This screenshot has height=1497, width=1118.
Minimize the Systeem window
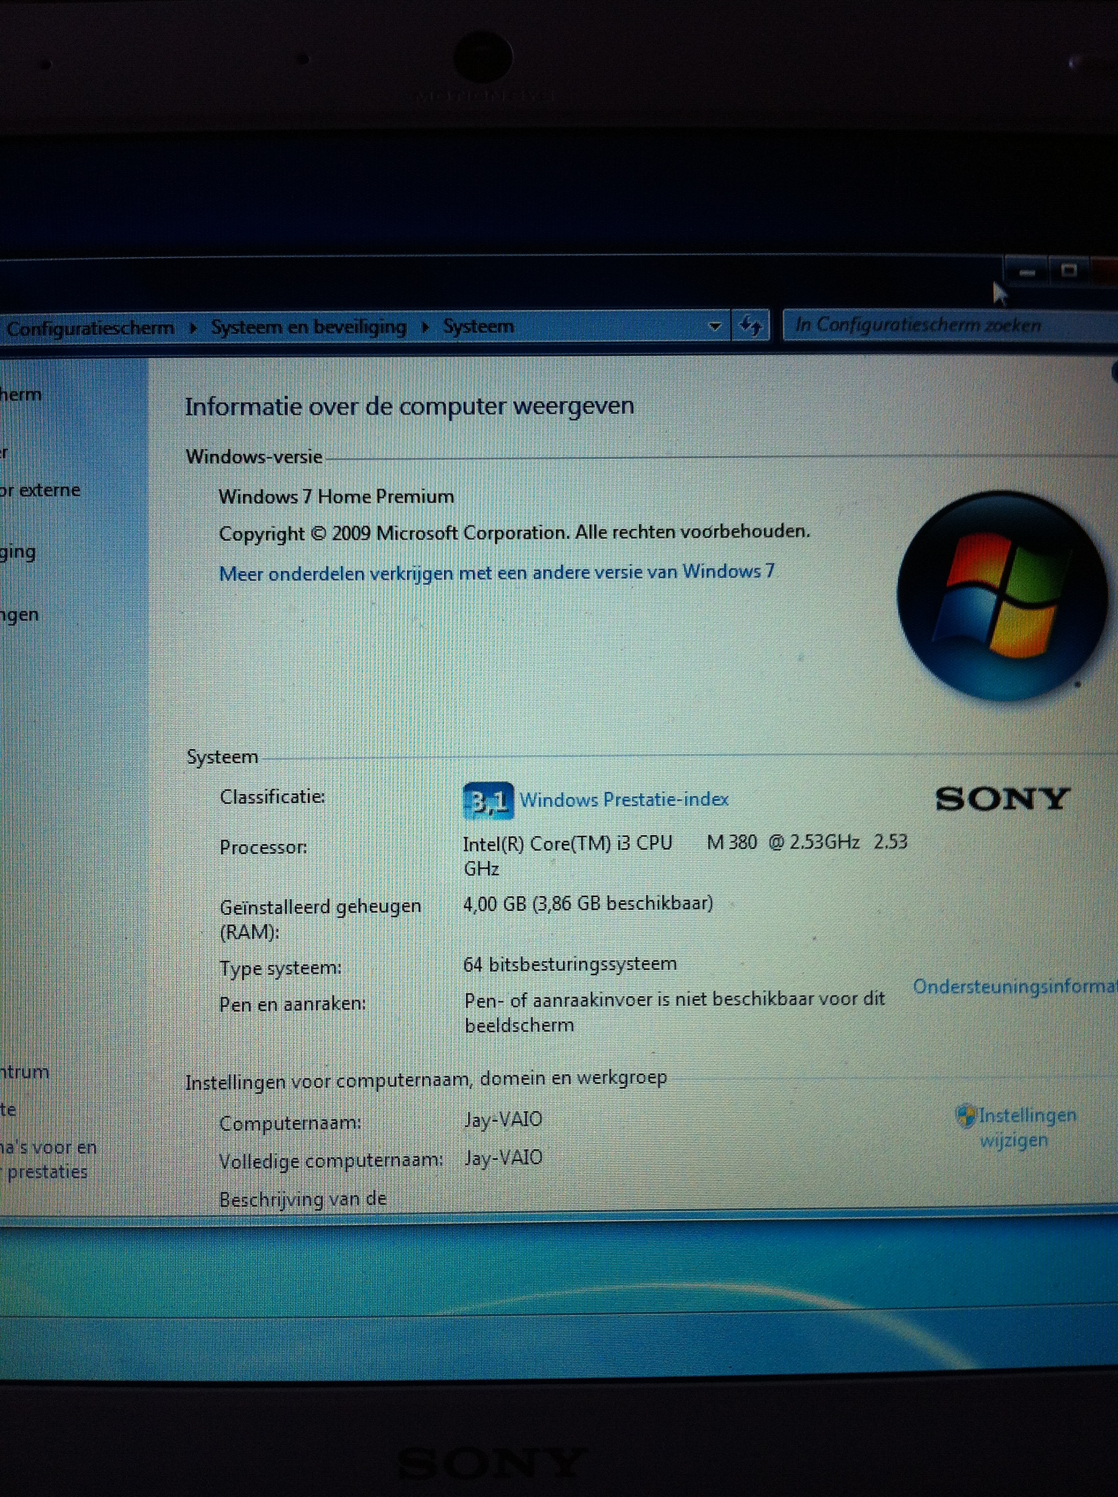[x=1027, y=272]
